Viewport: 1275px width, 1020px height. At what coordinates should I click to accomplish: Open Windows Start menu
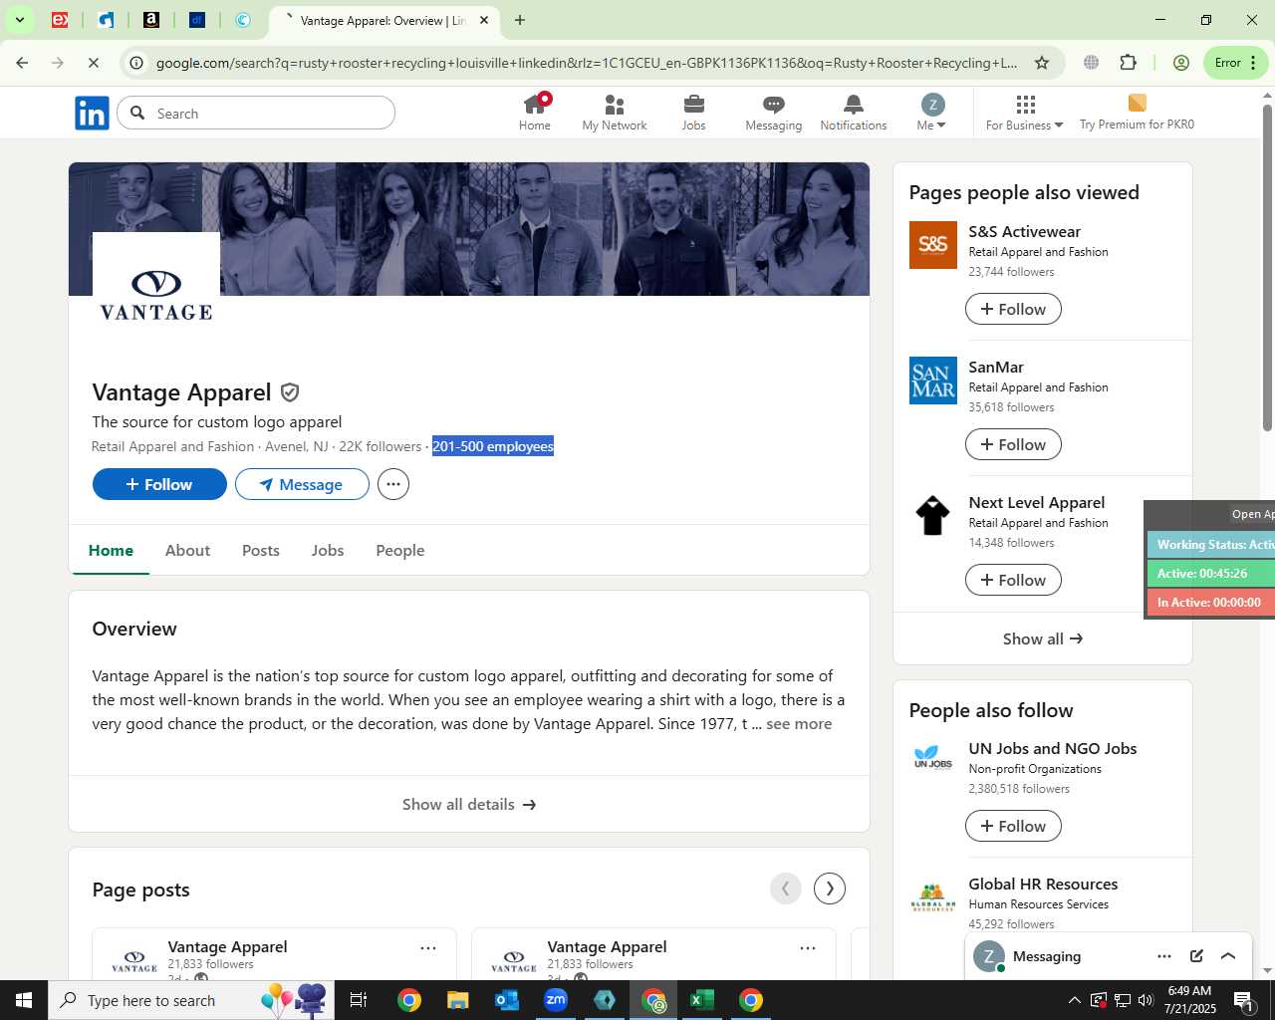pyautogui.click(x=24, y=1000)
